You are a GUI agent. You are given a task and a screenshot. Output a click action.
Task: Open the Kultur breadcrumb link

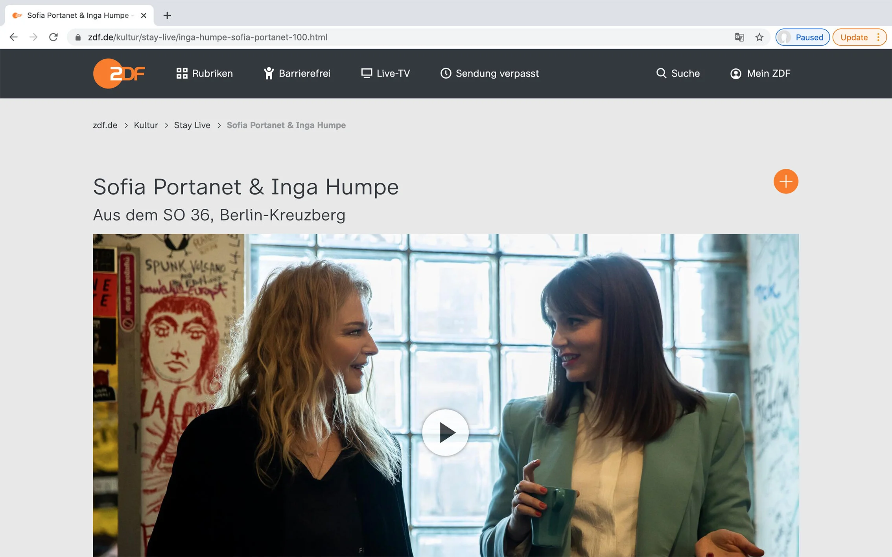point(146,125)
